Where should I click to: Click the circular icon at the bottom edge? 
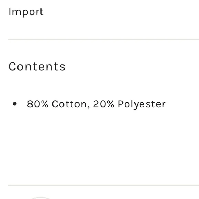click(x=40, y=198)
